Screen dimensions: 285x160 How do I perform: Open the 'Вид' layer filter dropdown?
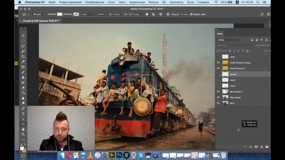[x=229, y=40]
